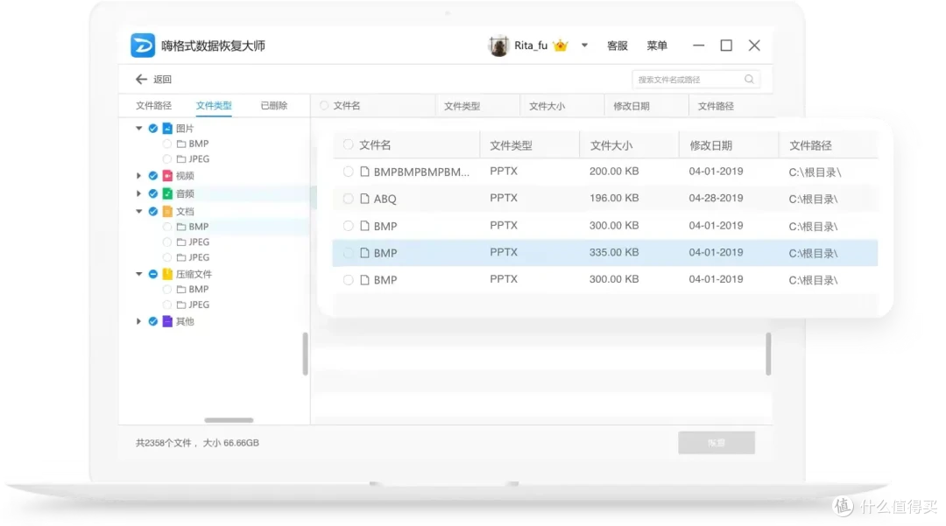The width and height of the screenshot is (946, 526).
Task: Collapse the 压缩文件 tree node
Action: pos(138,274)
